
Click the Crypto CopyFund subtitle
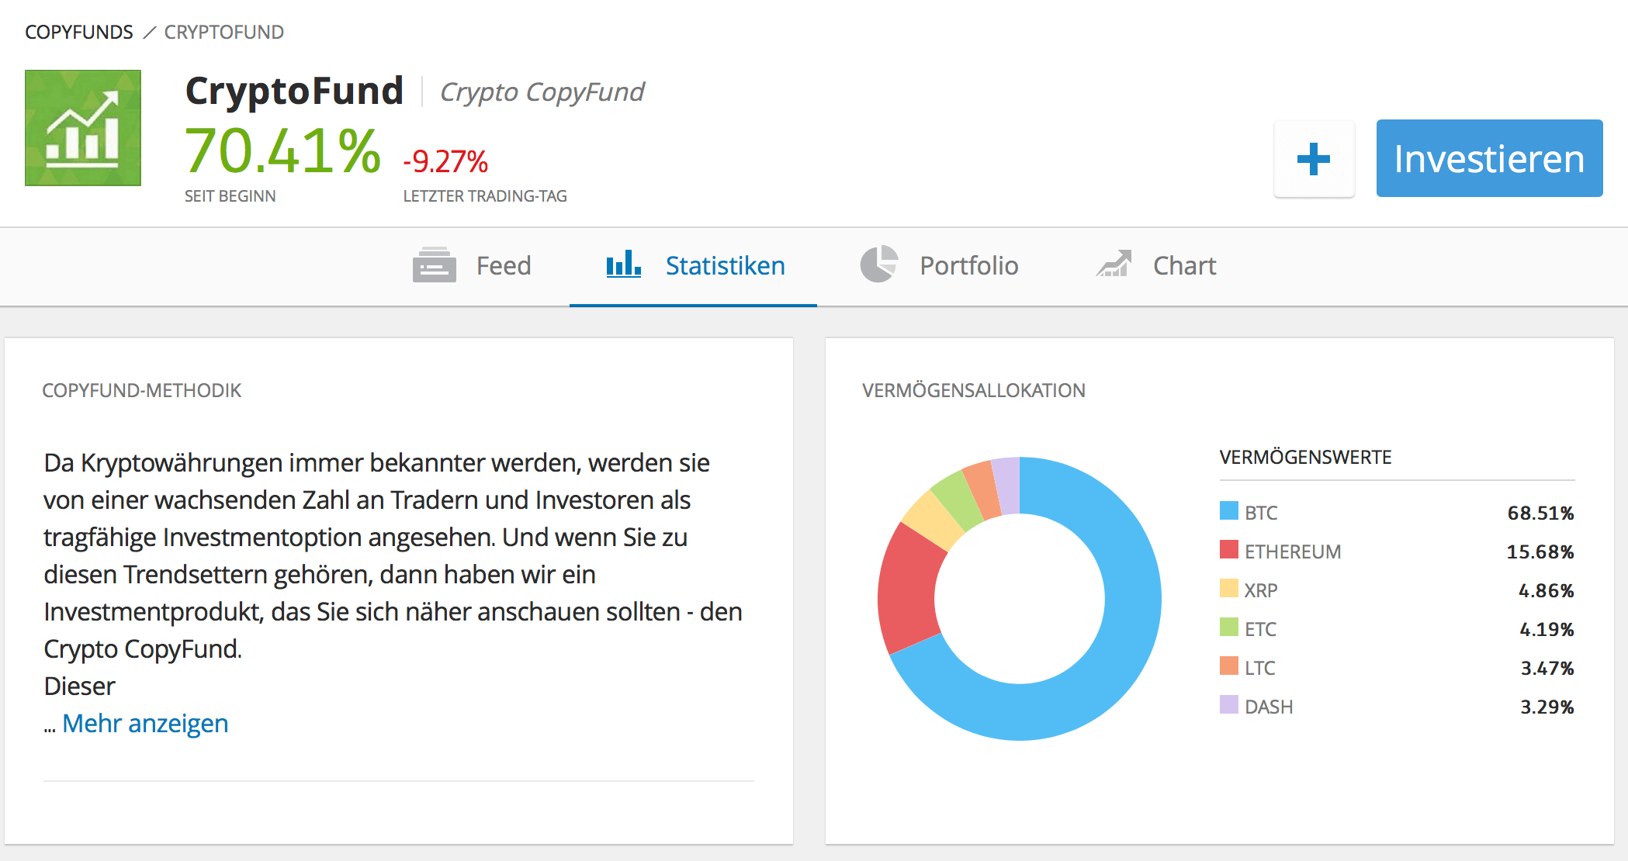pos(542,92)
